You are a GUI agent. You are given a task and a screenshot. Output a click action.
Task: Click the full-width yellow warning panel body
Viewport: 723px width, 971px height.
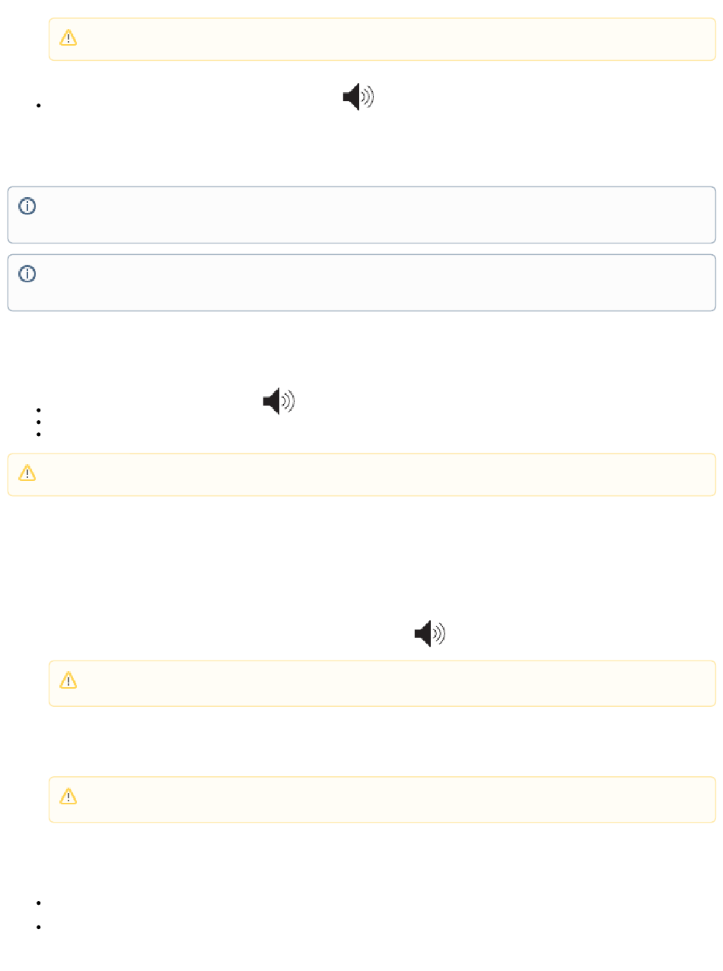(361, 475)
